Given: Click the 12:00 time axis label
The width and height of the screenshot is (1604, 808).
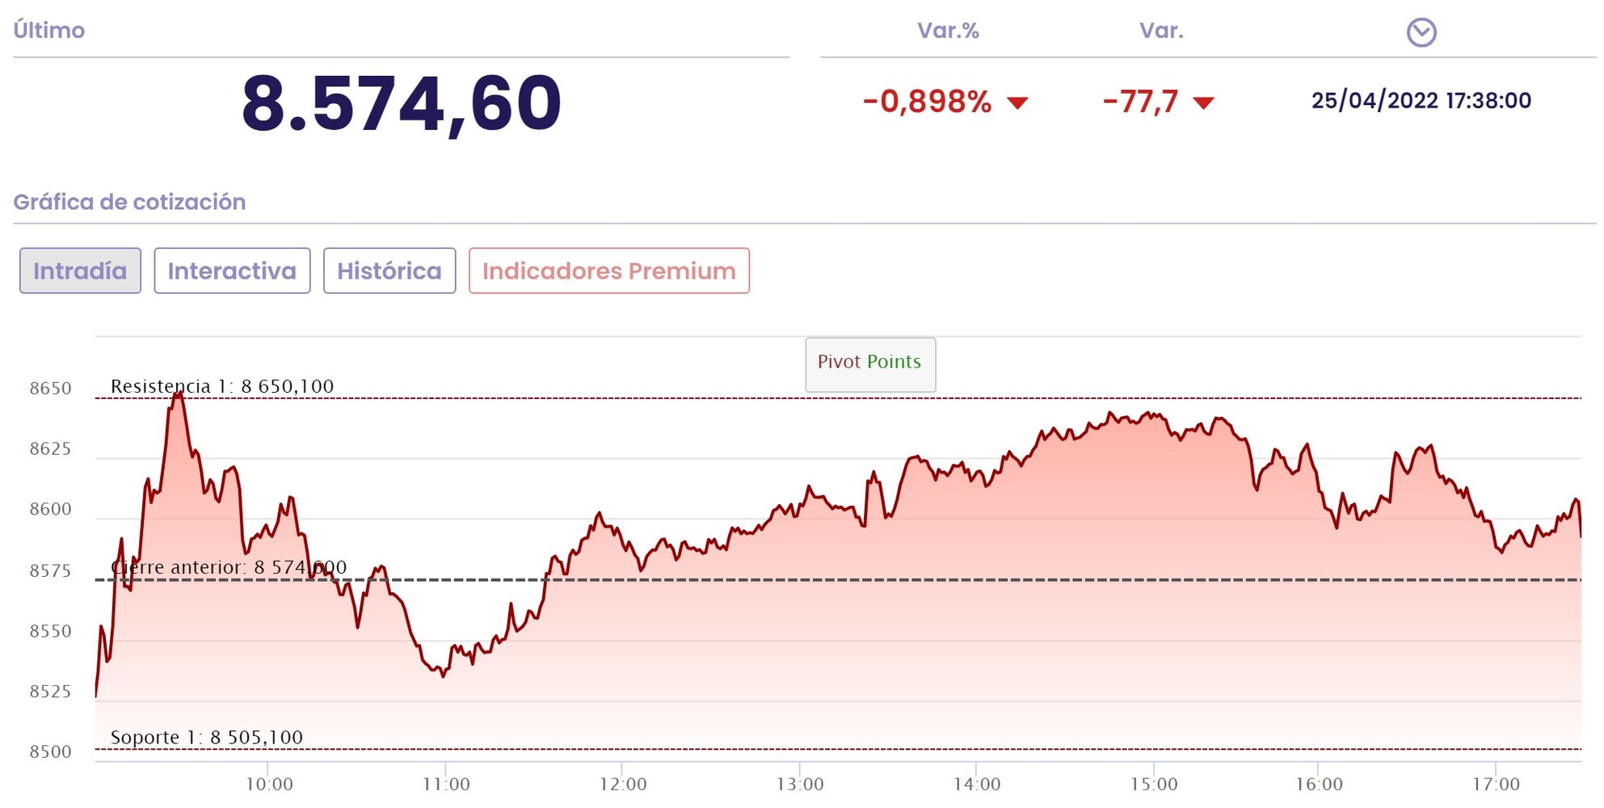Looking at the screenshot, I should (x=623, y=784).
